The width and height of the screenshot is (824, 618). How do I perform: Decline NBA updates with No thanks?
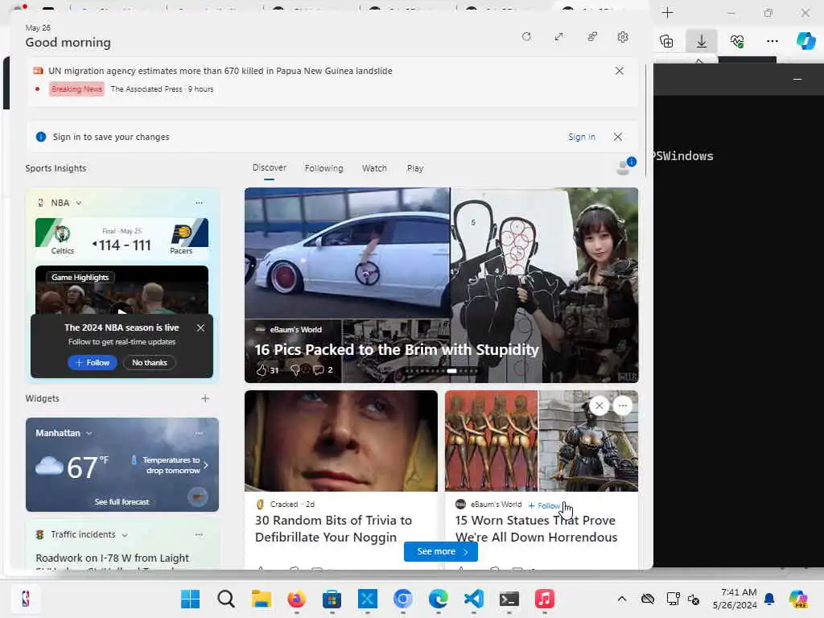(x=150, y=363)
